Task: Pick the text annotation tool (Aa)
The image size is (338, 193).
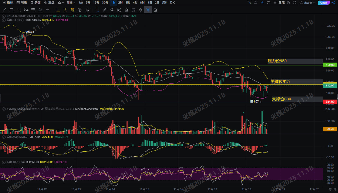Action: click(x=40, y=10)
